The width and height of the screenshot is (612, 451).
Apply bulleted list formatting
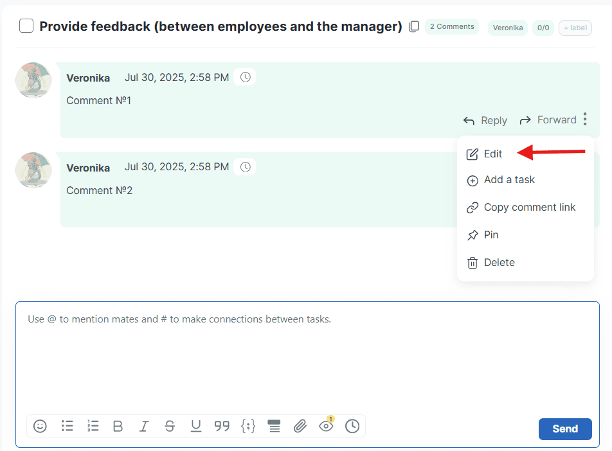pyautogui.click(x=67, y=426)
